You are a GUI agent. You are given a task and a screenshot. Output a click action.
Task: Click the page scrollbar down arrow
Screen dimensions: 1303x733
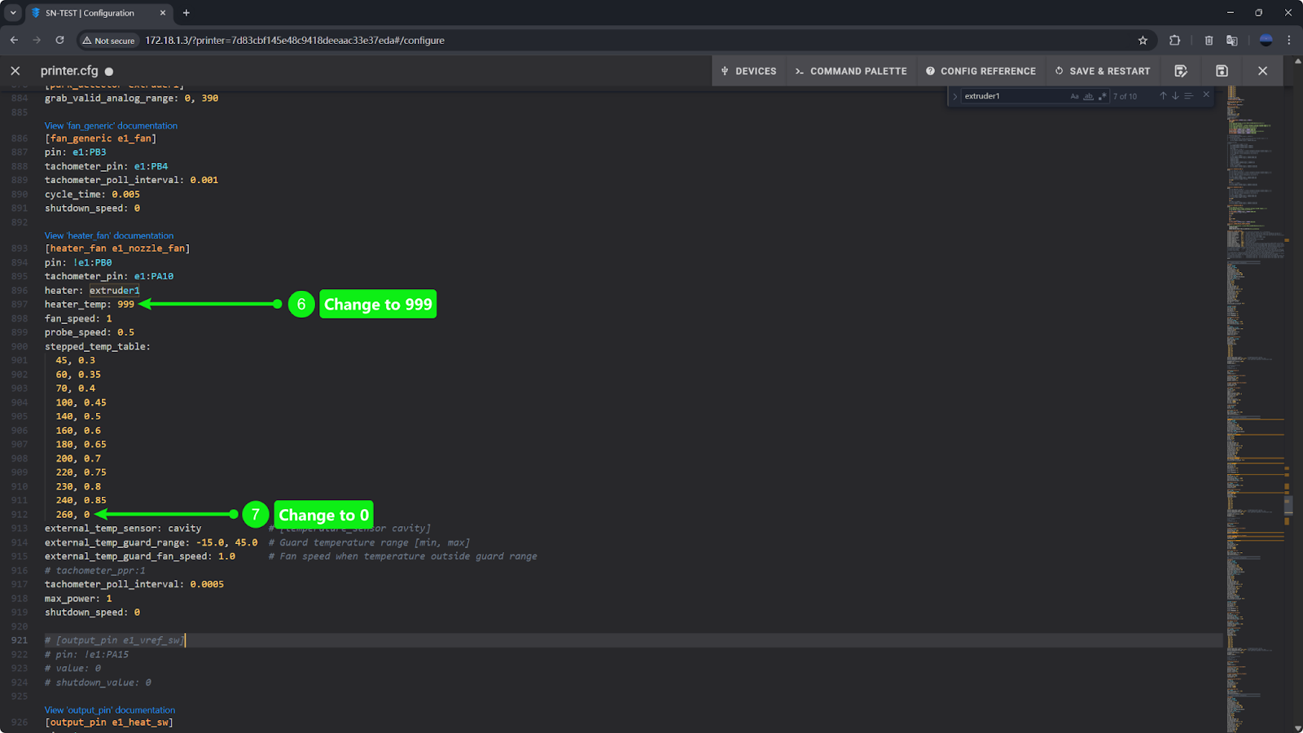pyautogui.click(x=1297, y=727)
